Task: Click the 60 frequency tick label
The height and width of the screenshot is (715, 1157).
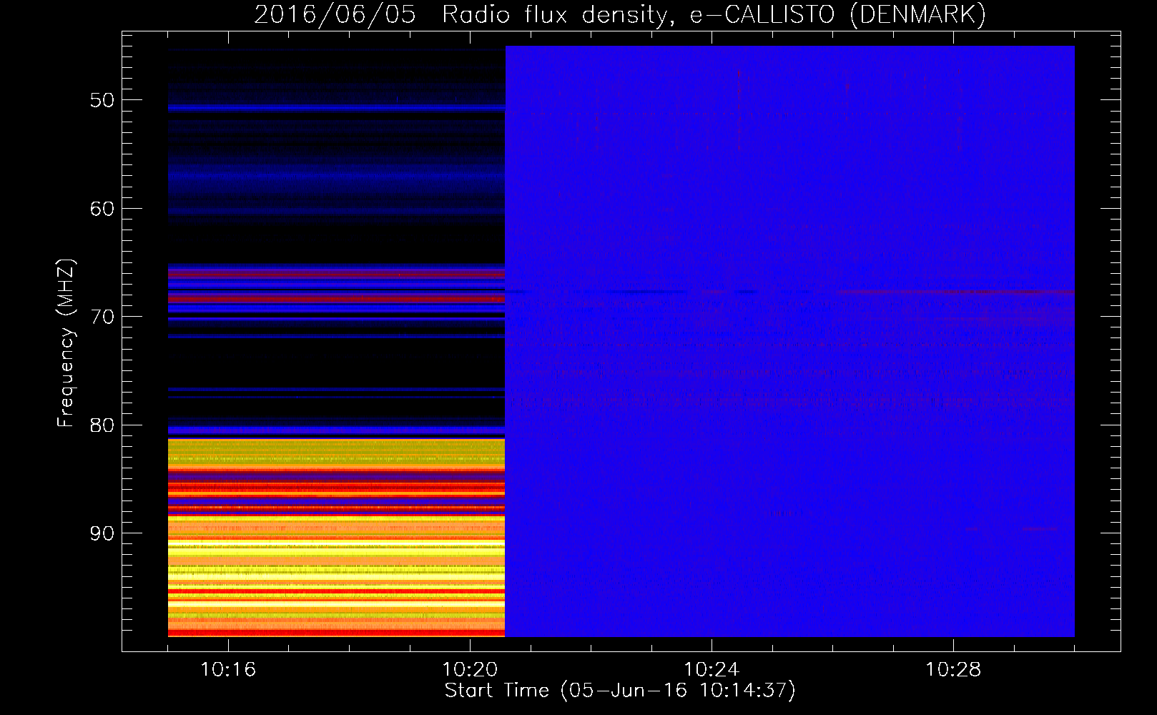Action: click(x=102, y=209)
